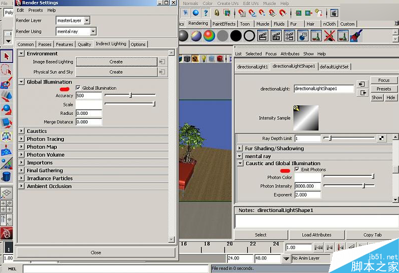399x273 pixels.
Task: Activate the Paint Selection tool
Action: 7,83
